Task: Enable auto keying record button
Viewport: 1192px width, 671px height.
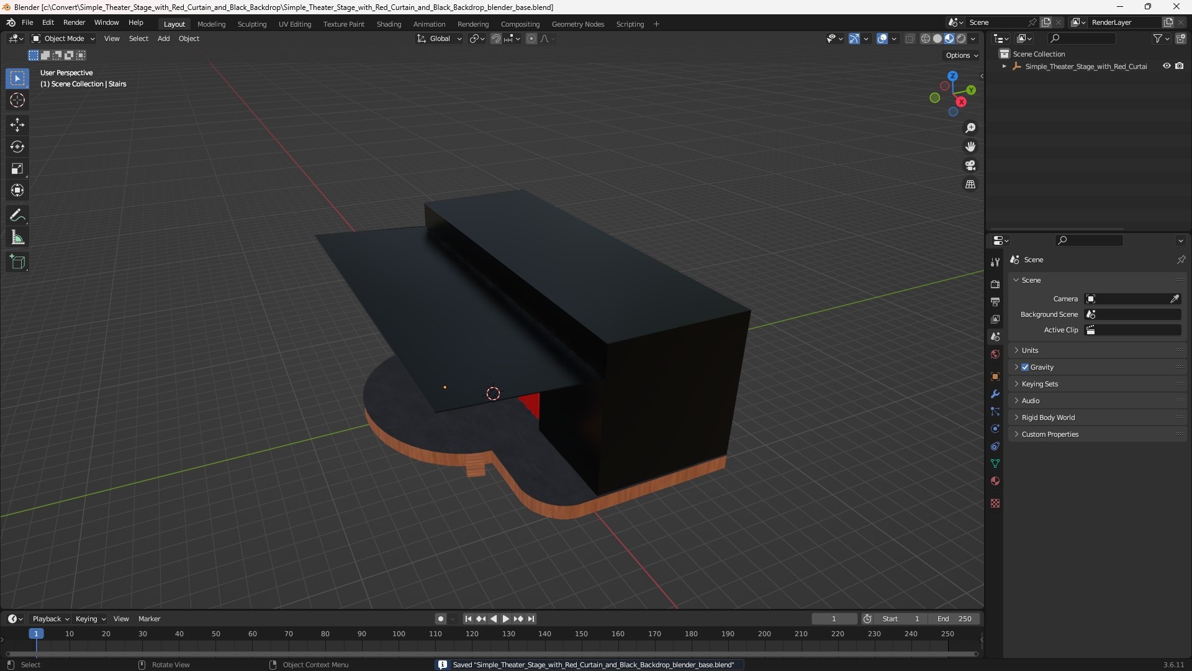Action: point(441,619)
